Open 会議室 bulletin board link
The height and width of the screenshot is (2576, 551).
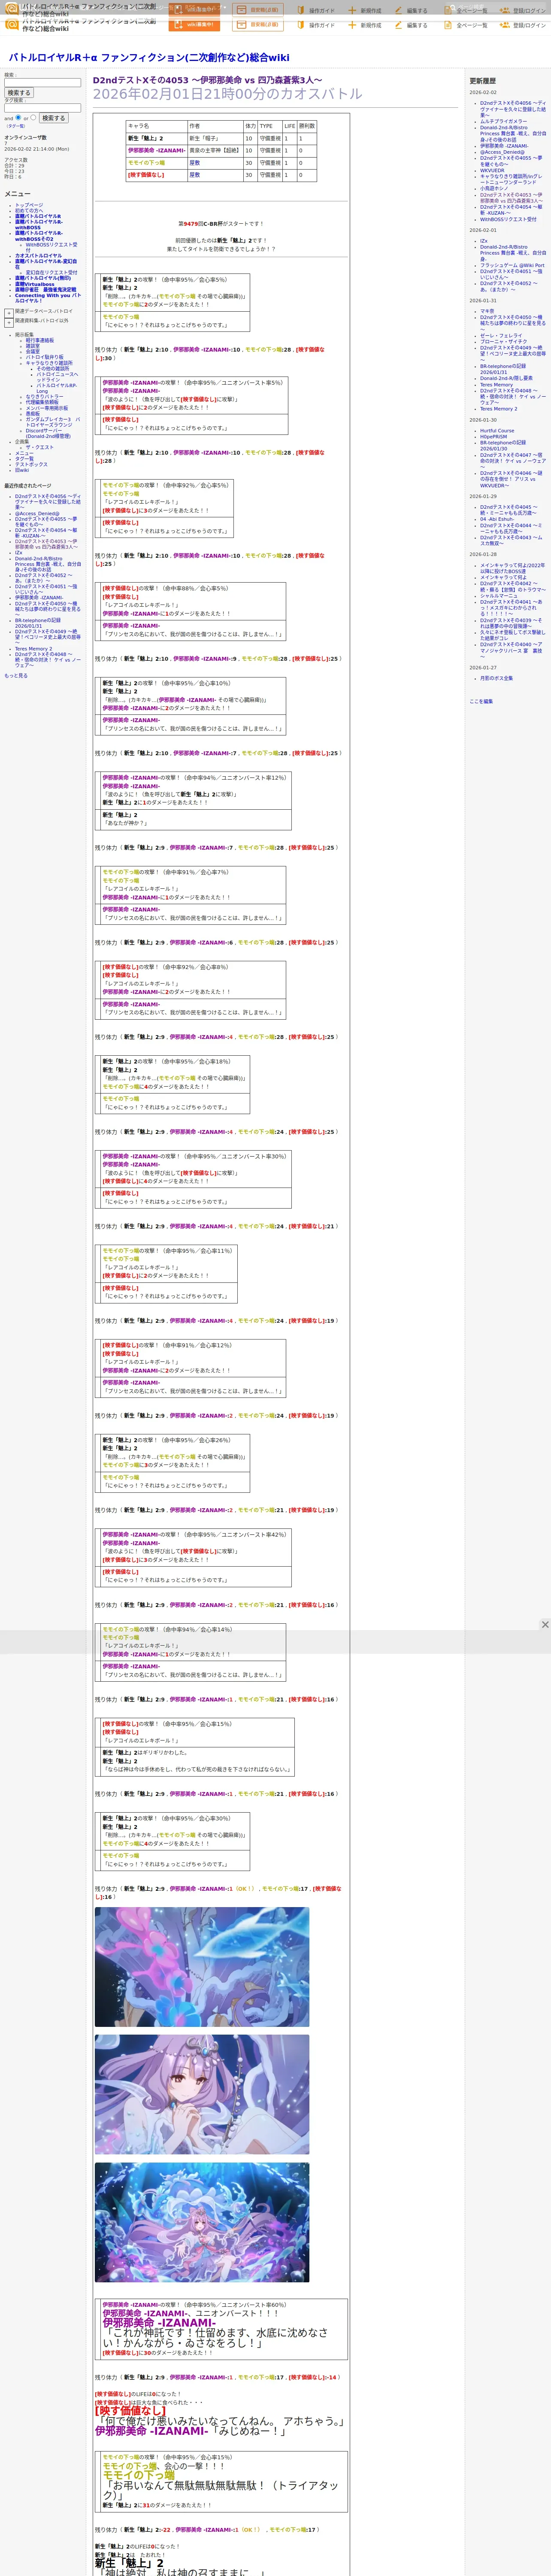33,351
